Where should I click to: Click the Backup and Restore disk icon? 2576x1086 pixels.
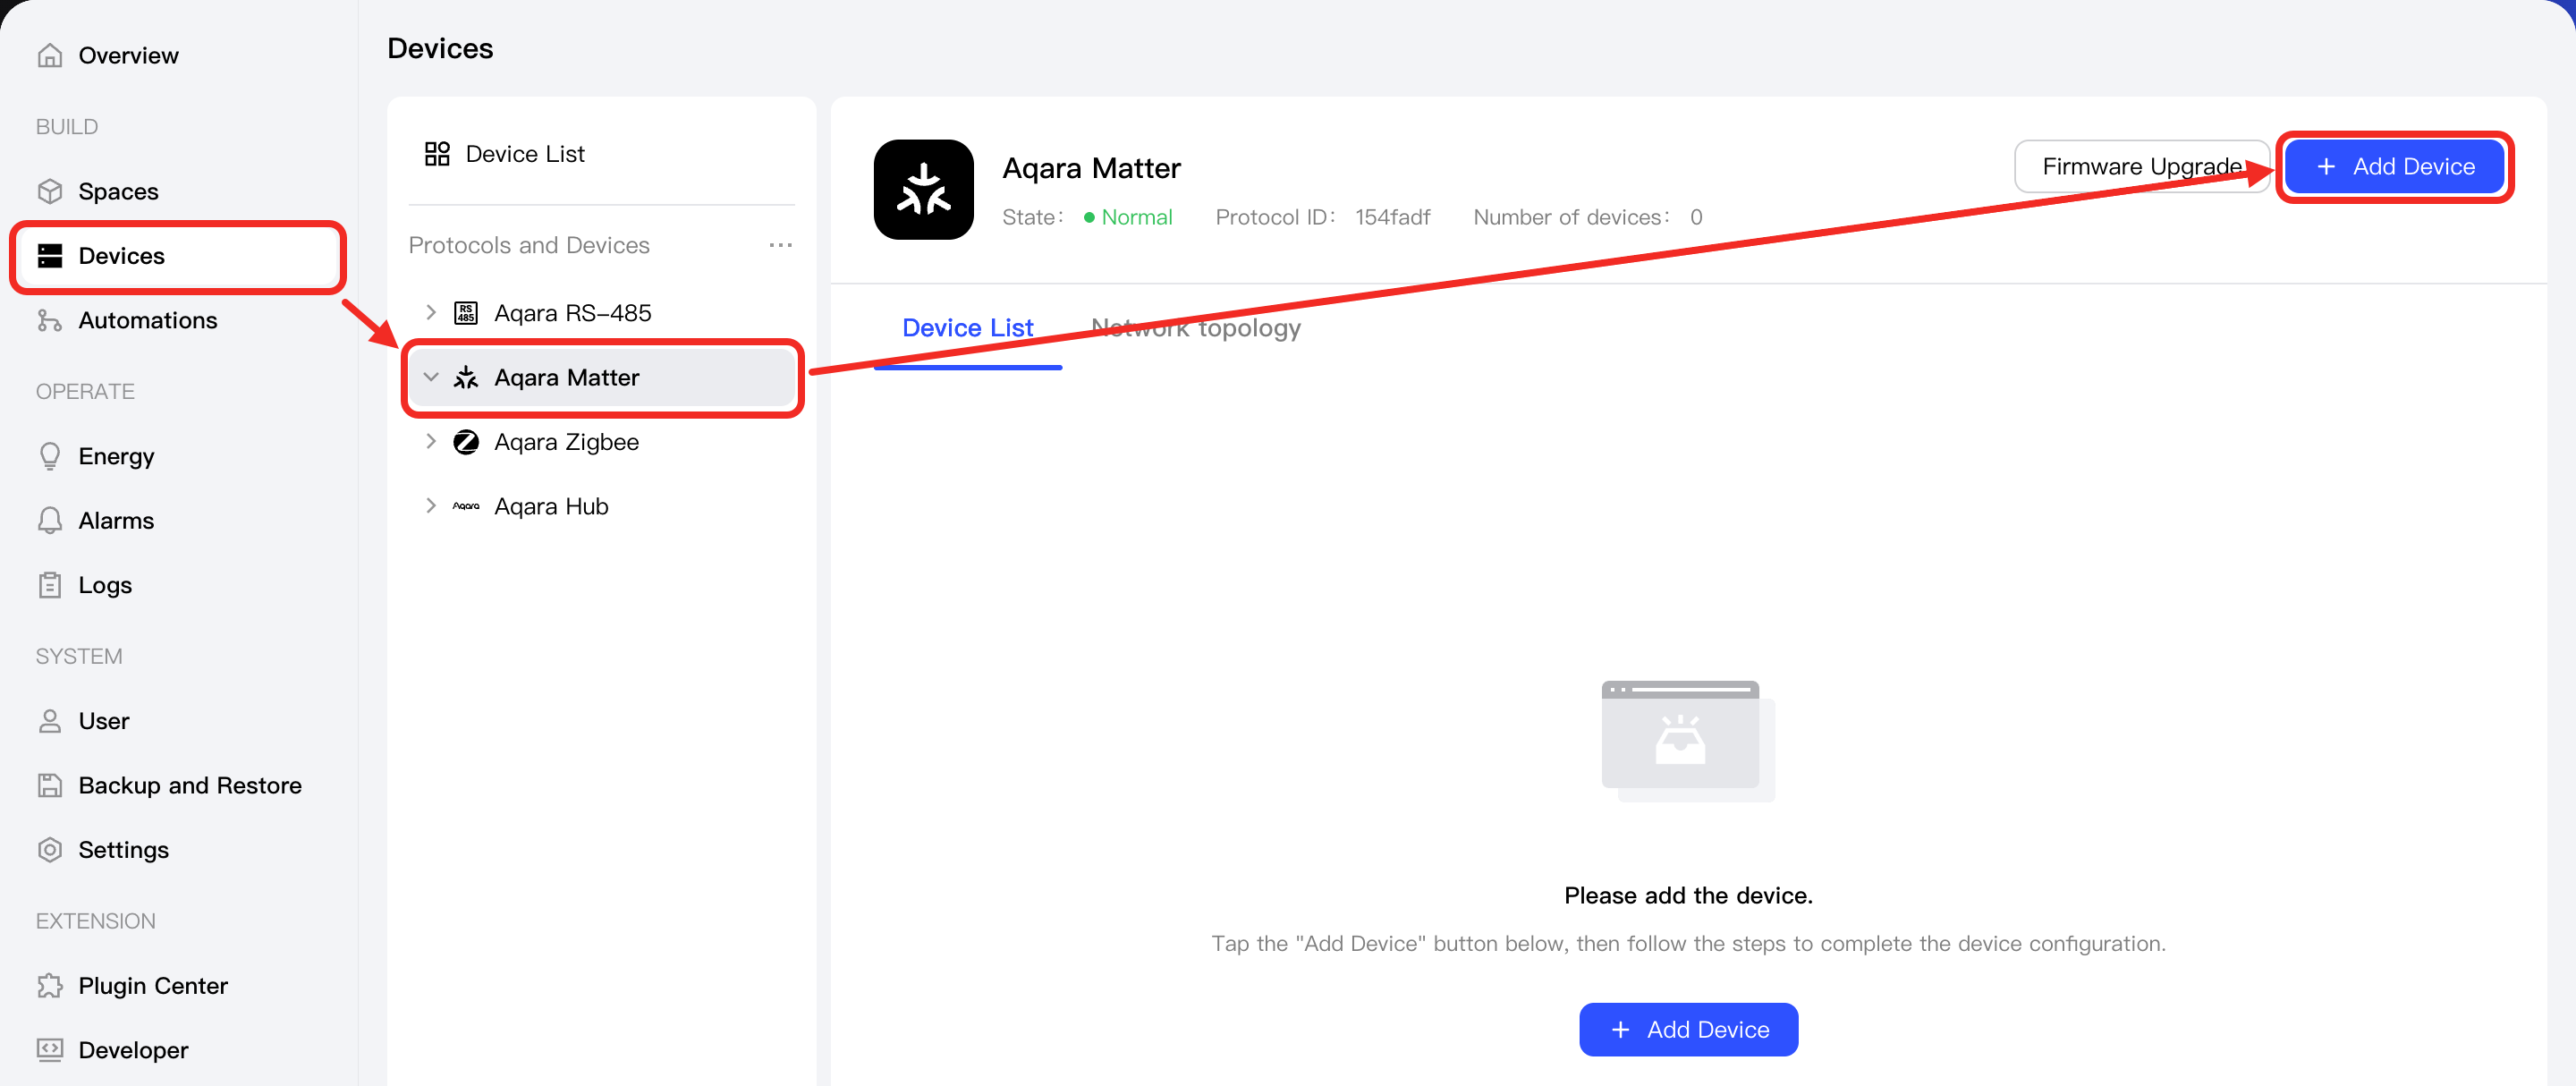(49, 785)
